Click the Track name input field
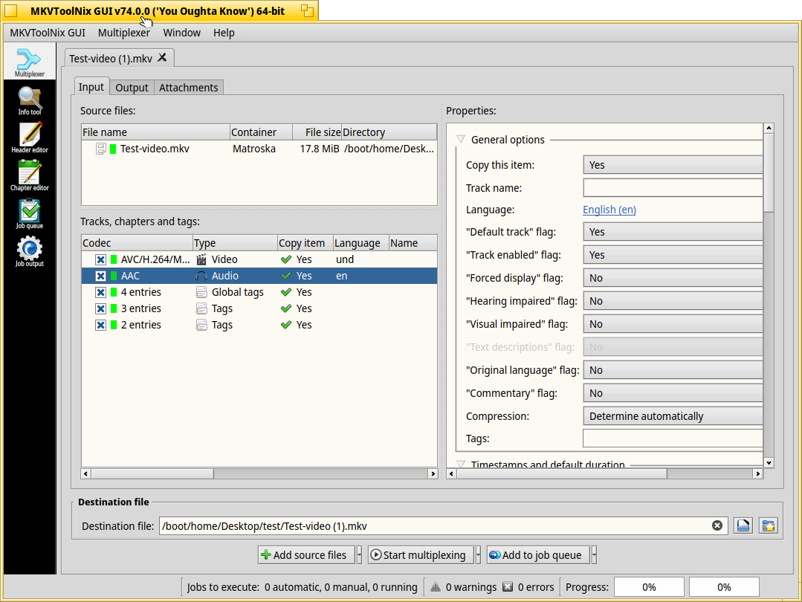 tap(673, 188)
